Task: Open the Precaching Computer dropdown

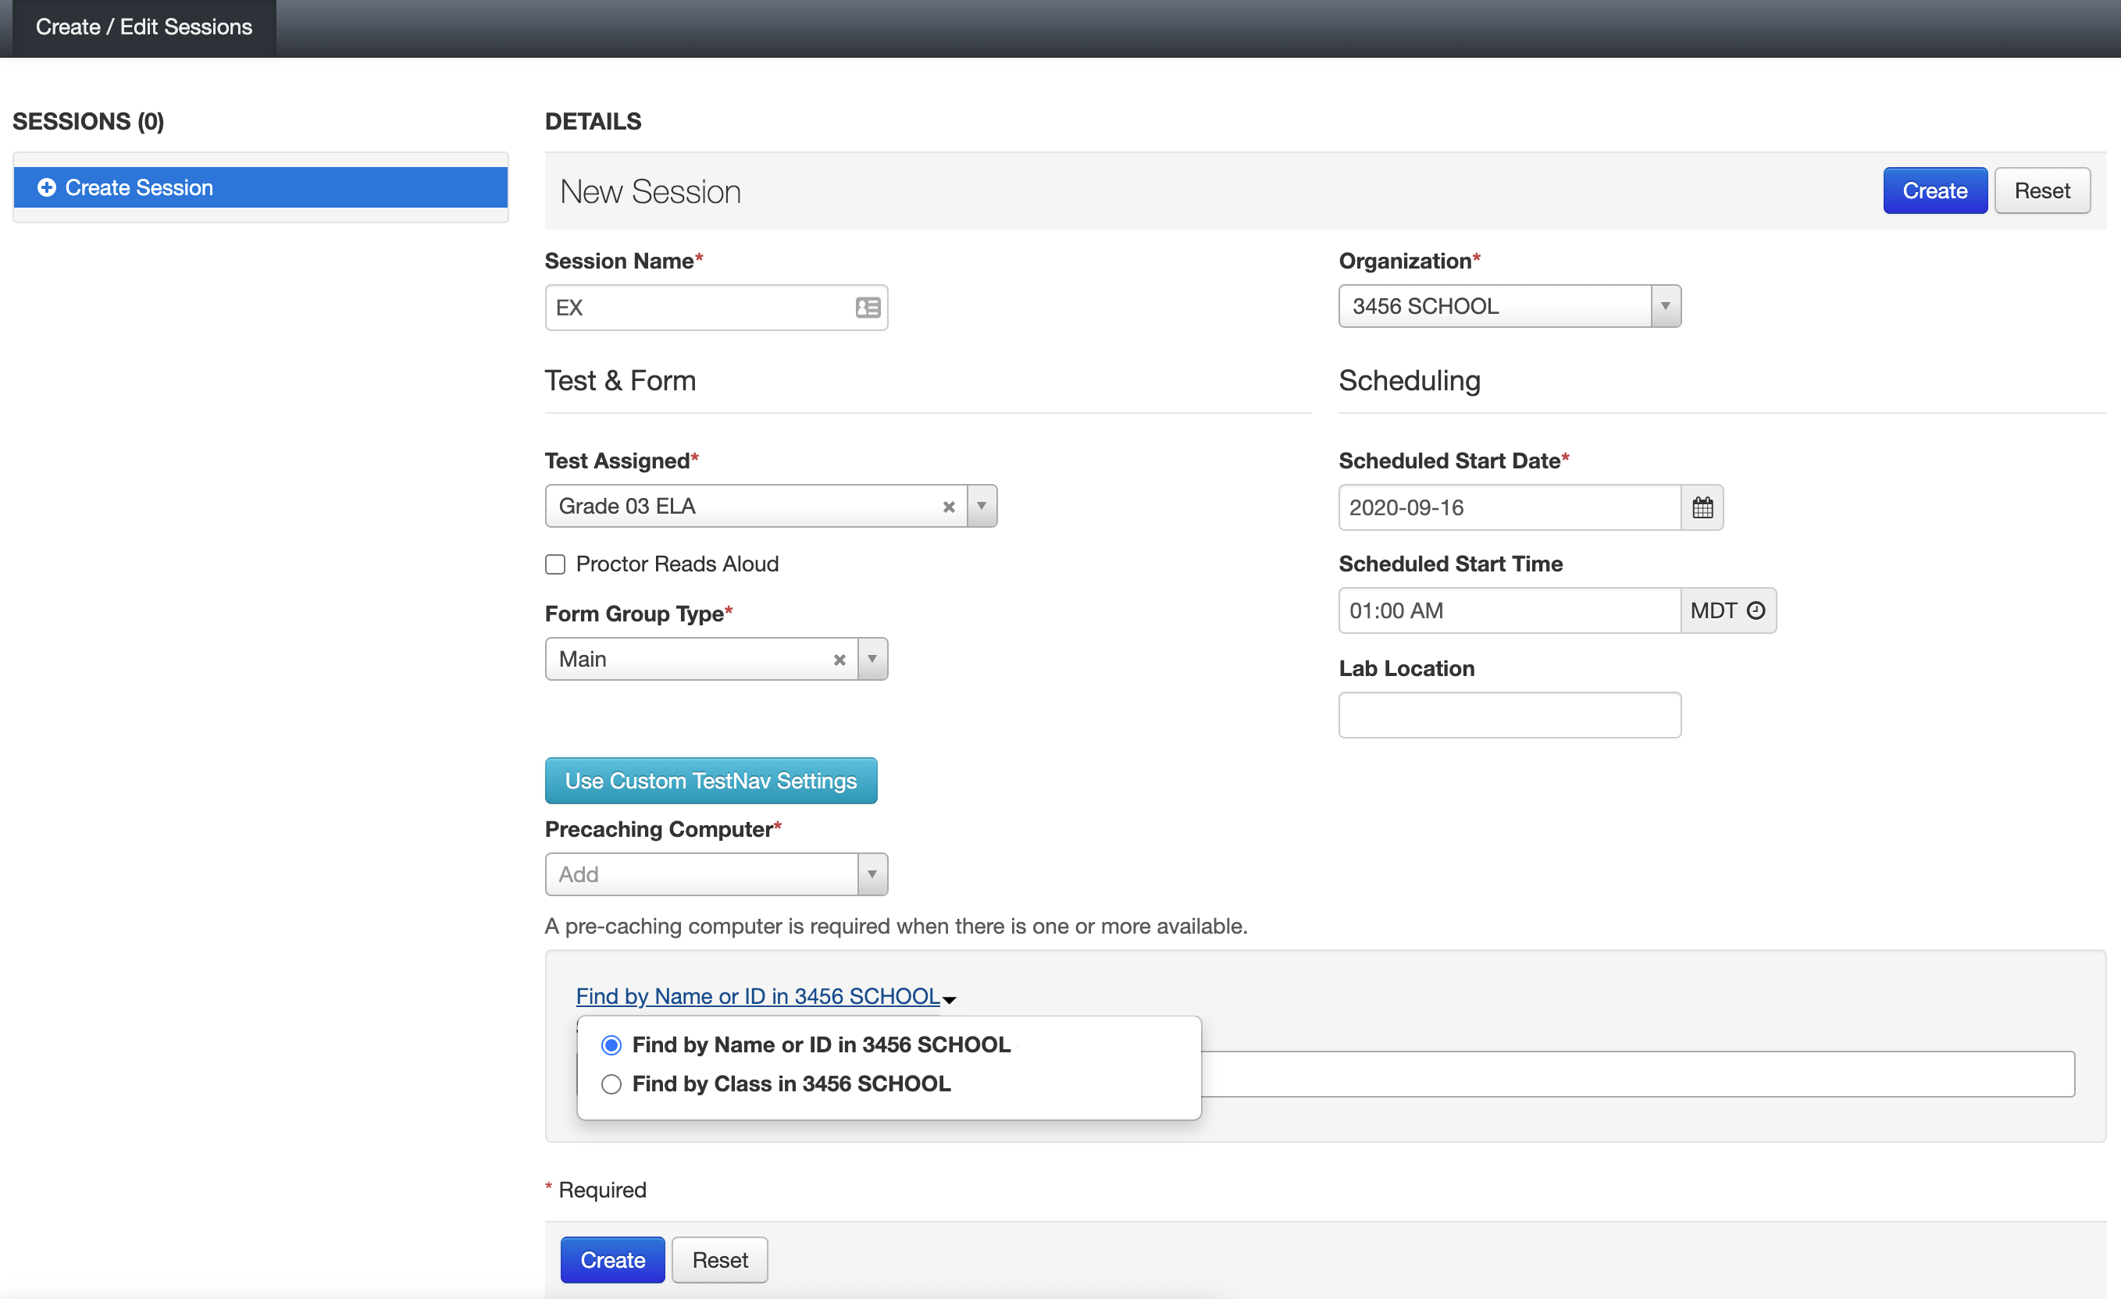Action: click(x=872, y=875)
